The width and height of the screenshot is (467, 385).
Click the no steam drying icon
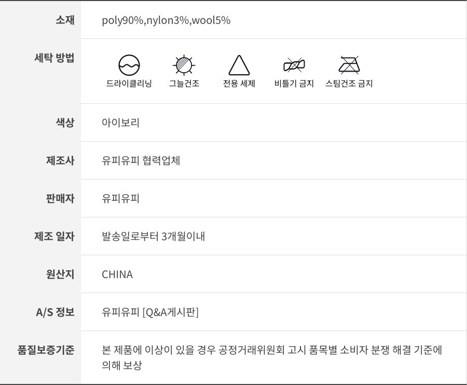(349, 65)
